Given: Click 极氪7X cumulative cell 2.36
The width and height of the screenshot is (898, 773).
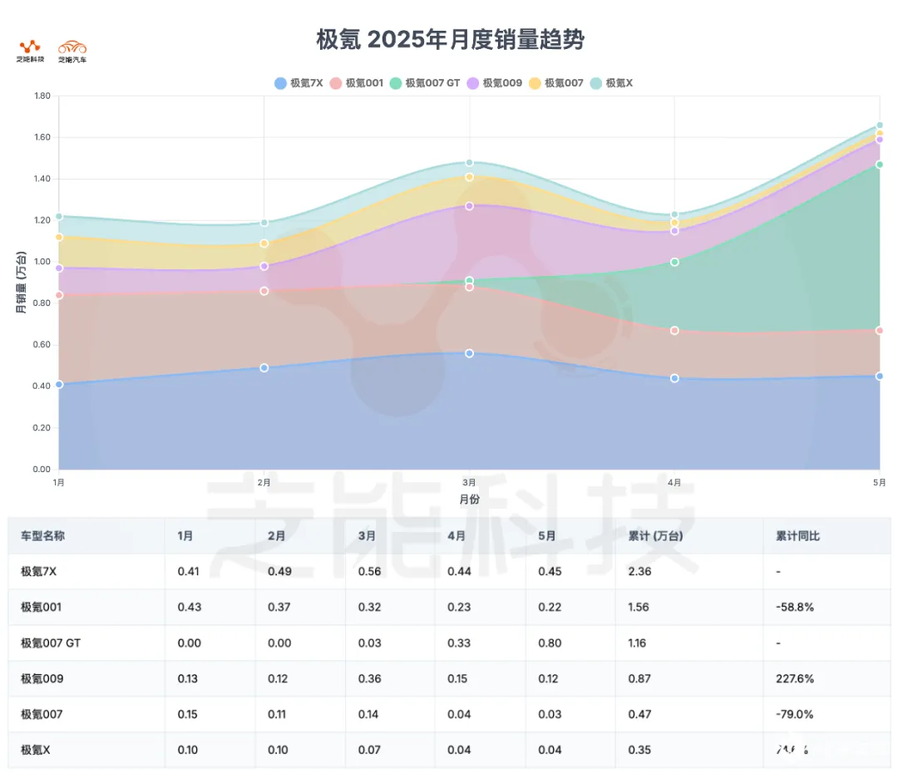Looking at the screenshot, I should pyautogui.click(x=639, y=572).
